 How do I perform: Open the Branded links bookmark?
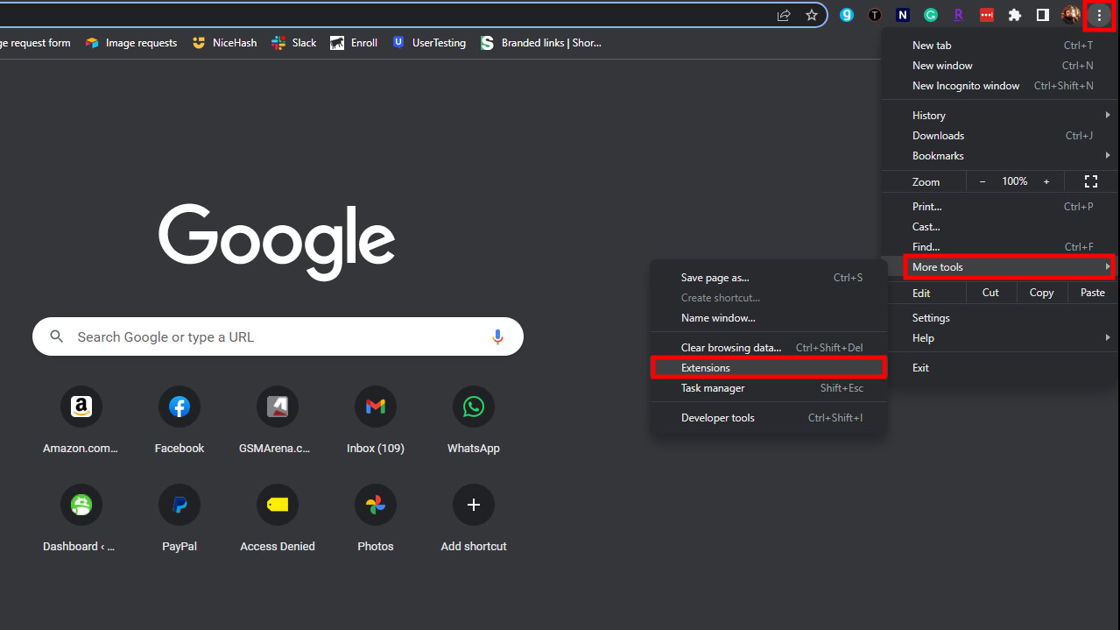(541, 43)
